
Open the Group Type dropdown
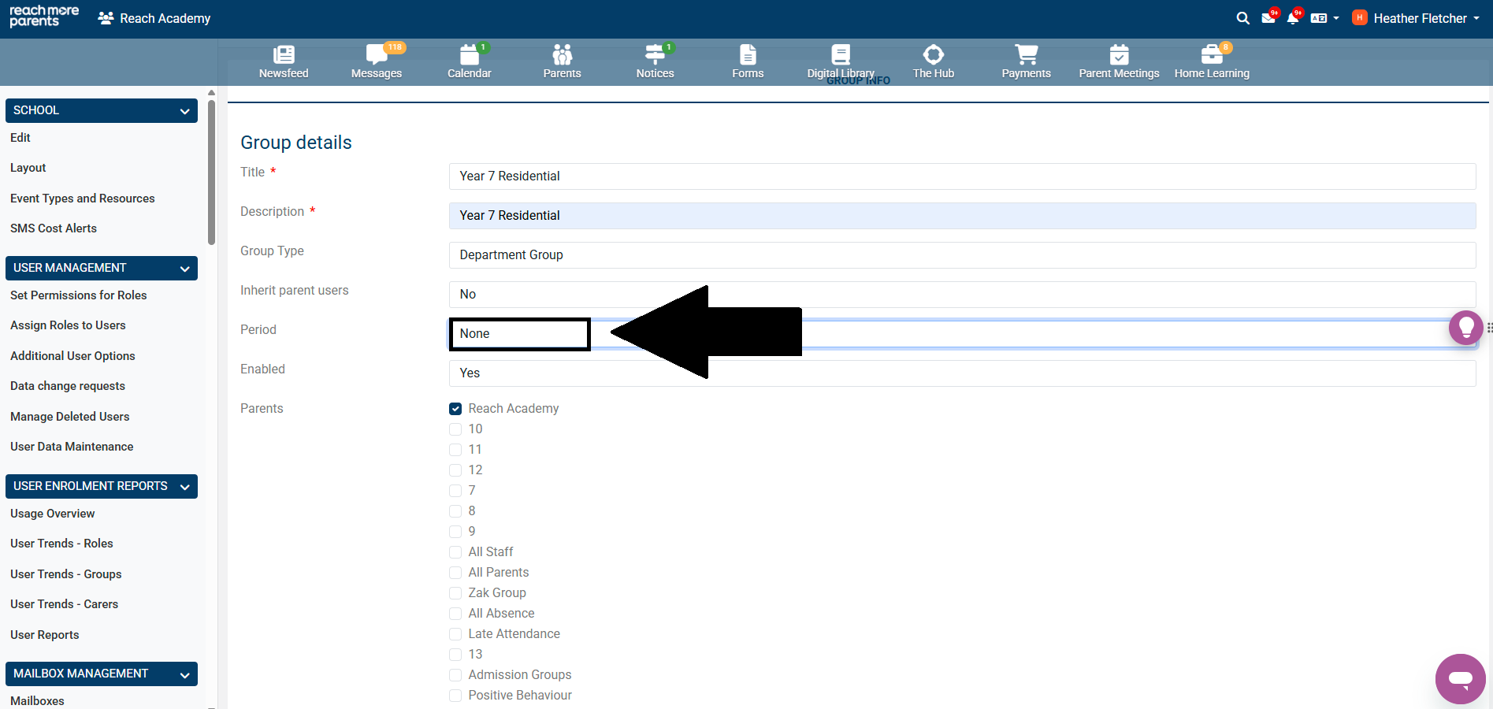click(961, 255)
